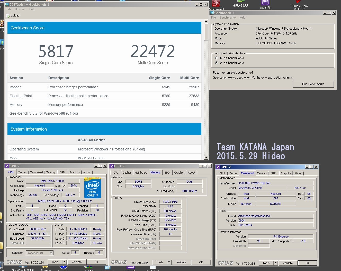This screenshot has width=341, height=271.
Task: Expand Tools arrow in the Mainboard CPU-Z window
Action: [275, 263]
